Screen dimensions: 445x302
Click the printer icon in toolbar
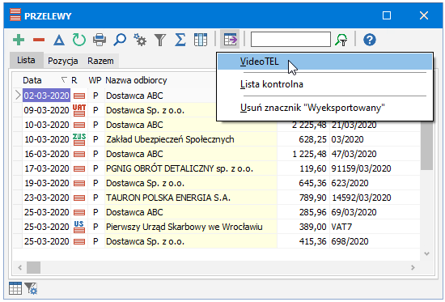tap(100, 40)
